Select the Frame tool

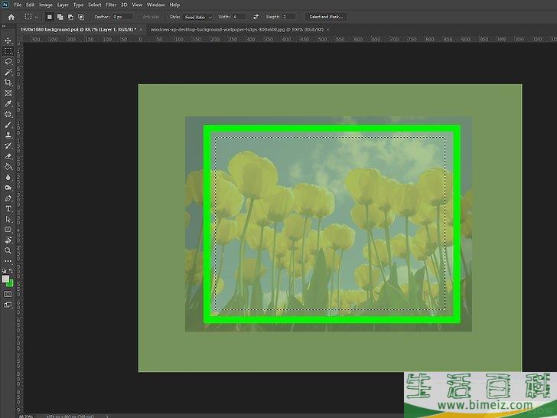pyautogui.click(x=8, y=93)
